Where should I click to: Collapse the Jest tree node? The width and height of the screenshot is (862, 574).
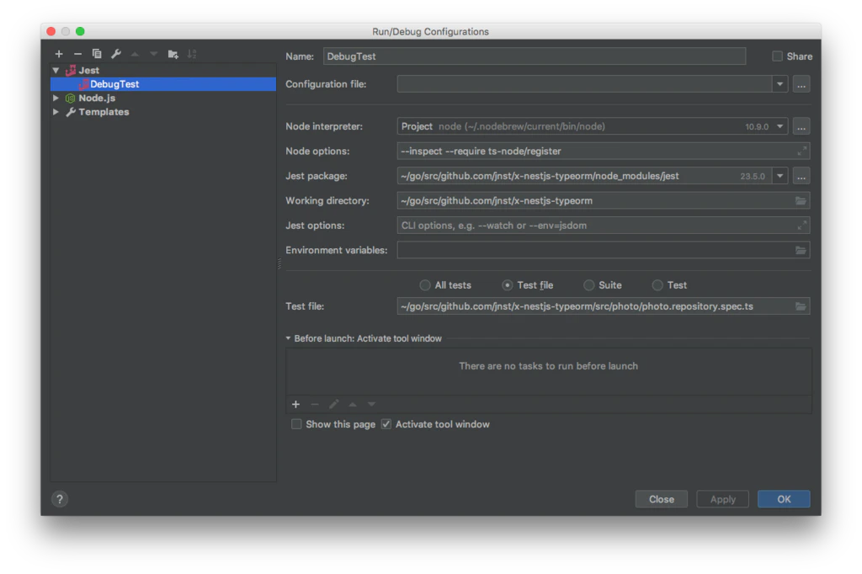56,71
